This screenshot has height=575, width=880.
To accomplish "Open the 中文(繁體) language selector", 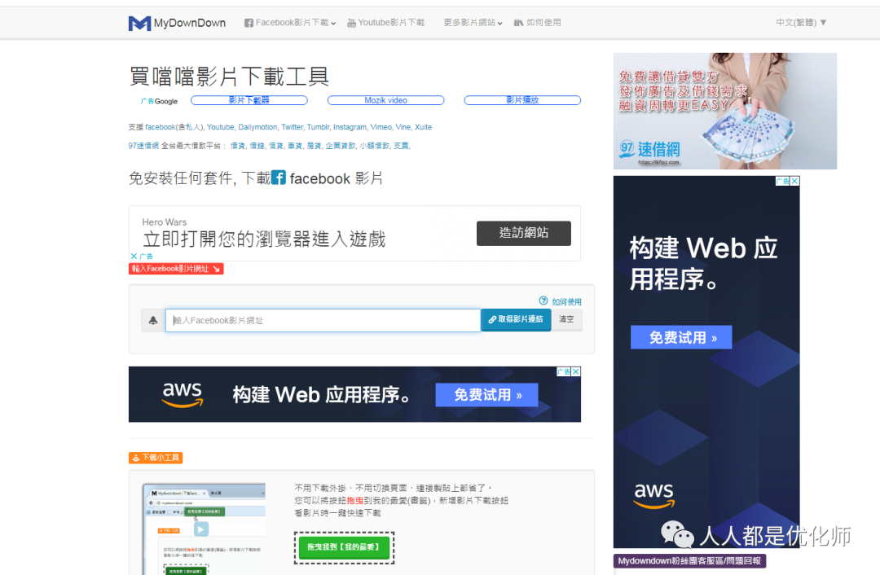I will click(801, 23).
